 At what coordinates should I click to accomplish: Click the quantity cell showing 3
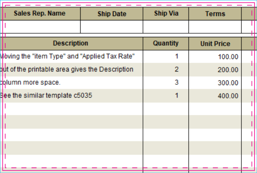tap(166, 83)
